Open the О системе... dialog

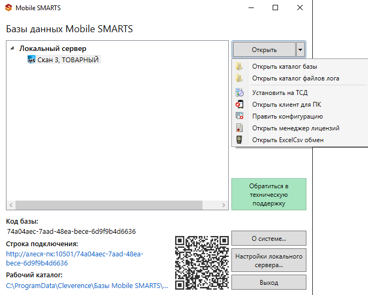coord(269,238)
